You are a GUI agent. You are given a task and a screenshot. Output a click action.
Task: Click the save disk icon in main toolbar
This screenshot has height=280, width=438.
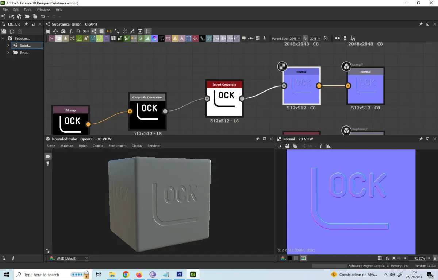tap(35, 16)
